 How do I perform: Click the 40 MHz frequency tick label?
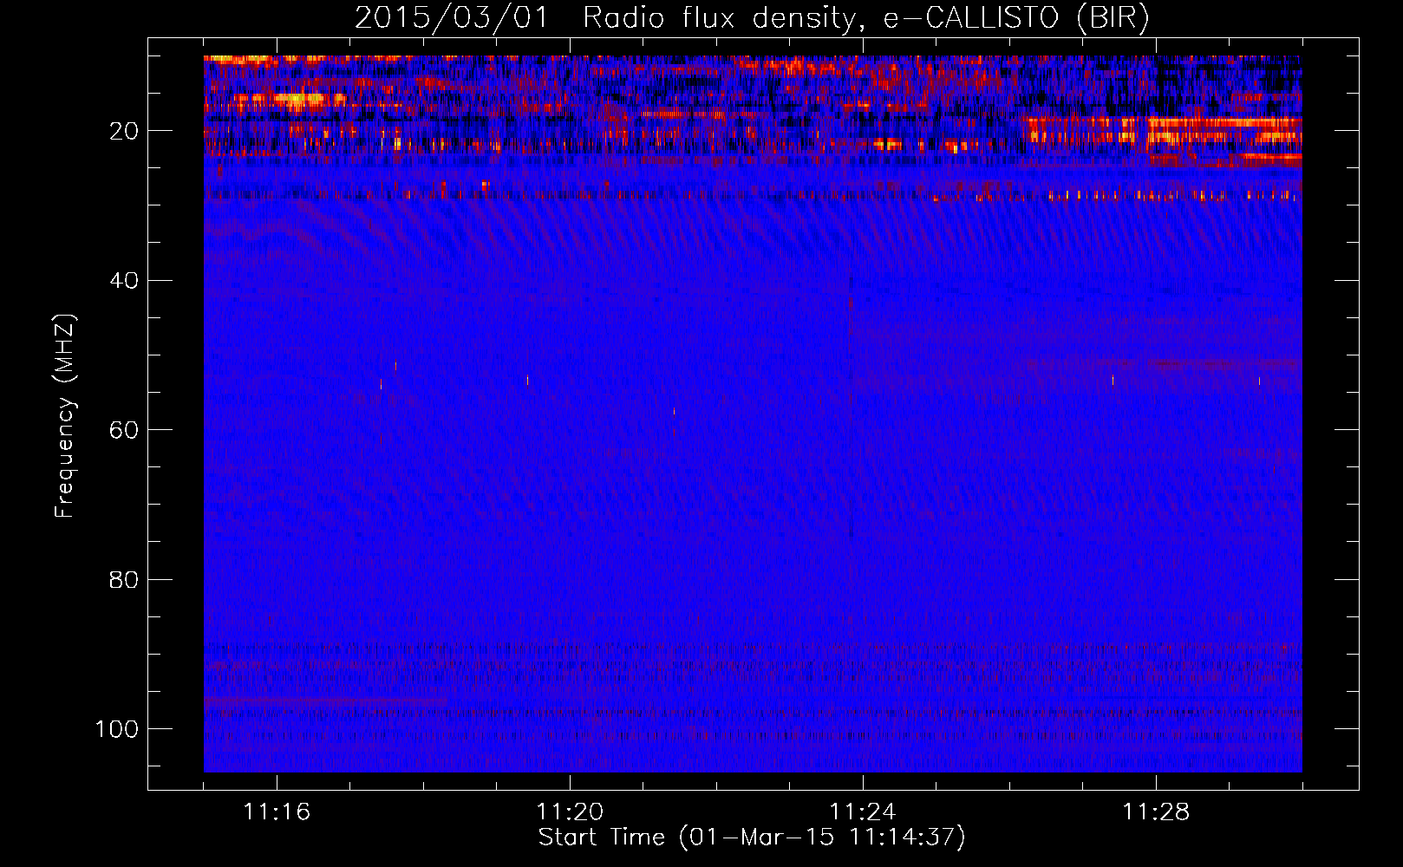point(123,281)
